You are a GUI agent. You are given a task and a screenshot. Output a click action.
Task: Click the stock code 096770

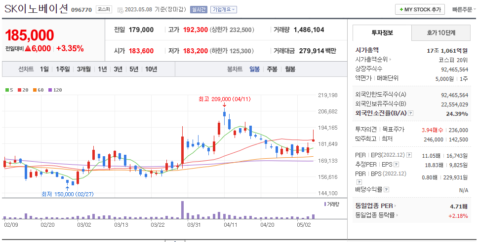(81, 10)
